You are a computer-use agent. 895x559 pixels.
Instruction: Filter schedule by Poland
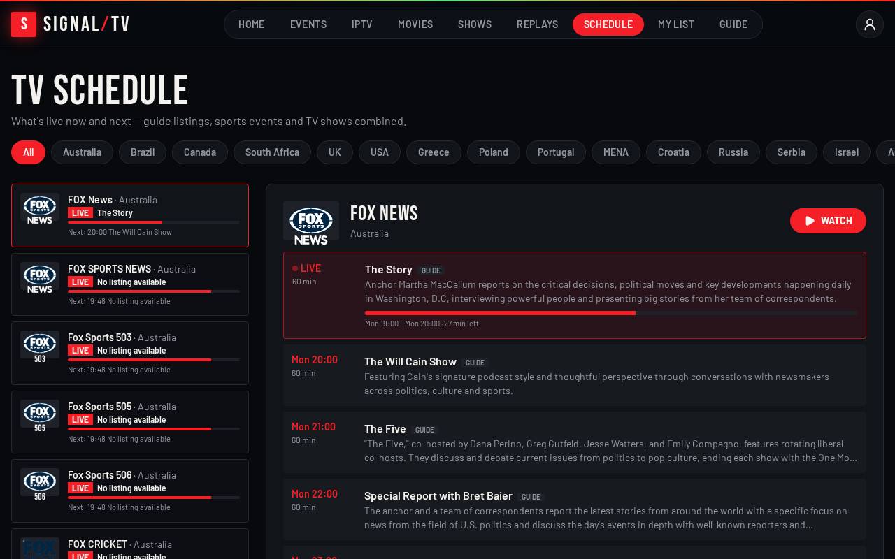pos(494,152)
